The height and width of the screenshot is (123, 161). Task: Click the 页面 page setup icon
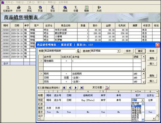pos(40,9)
